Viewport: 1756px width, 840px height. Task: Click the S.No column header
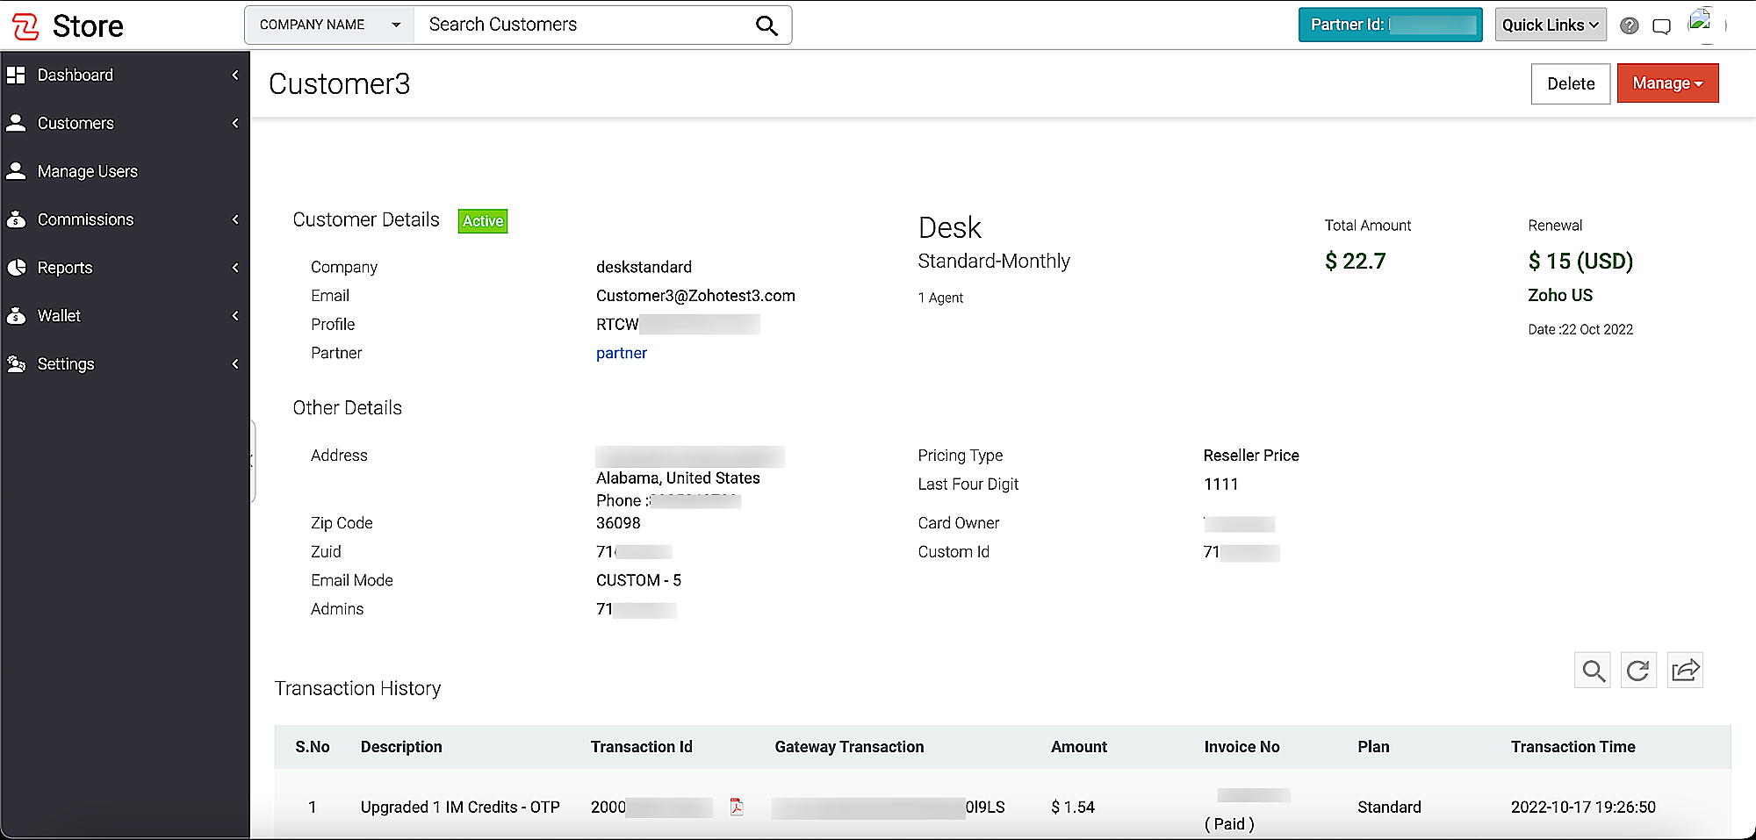click(x=313, y=747)
